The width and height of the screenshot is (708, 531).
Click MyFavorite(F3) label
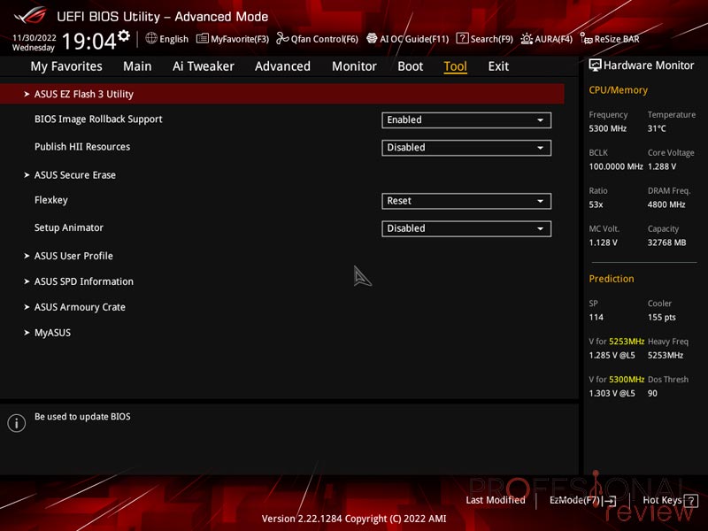tap(240, 39)
